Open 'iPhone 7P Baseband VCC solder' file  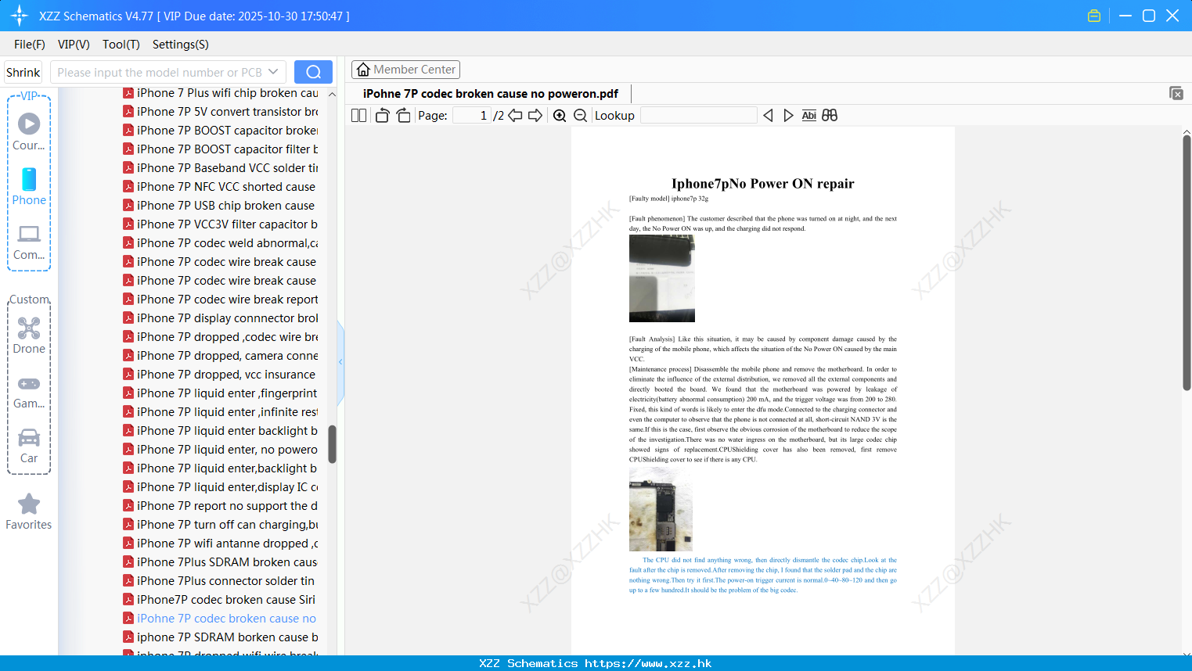[221, 168]
